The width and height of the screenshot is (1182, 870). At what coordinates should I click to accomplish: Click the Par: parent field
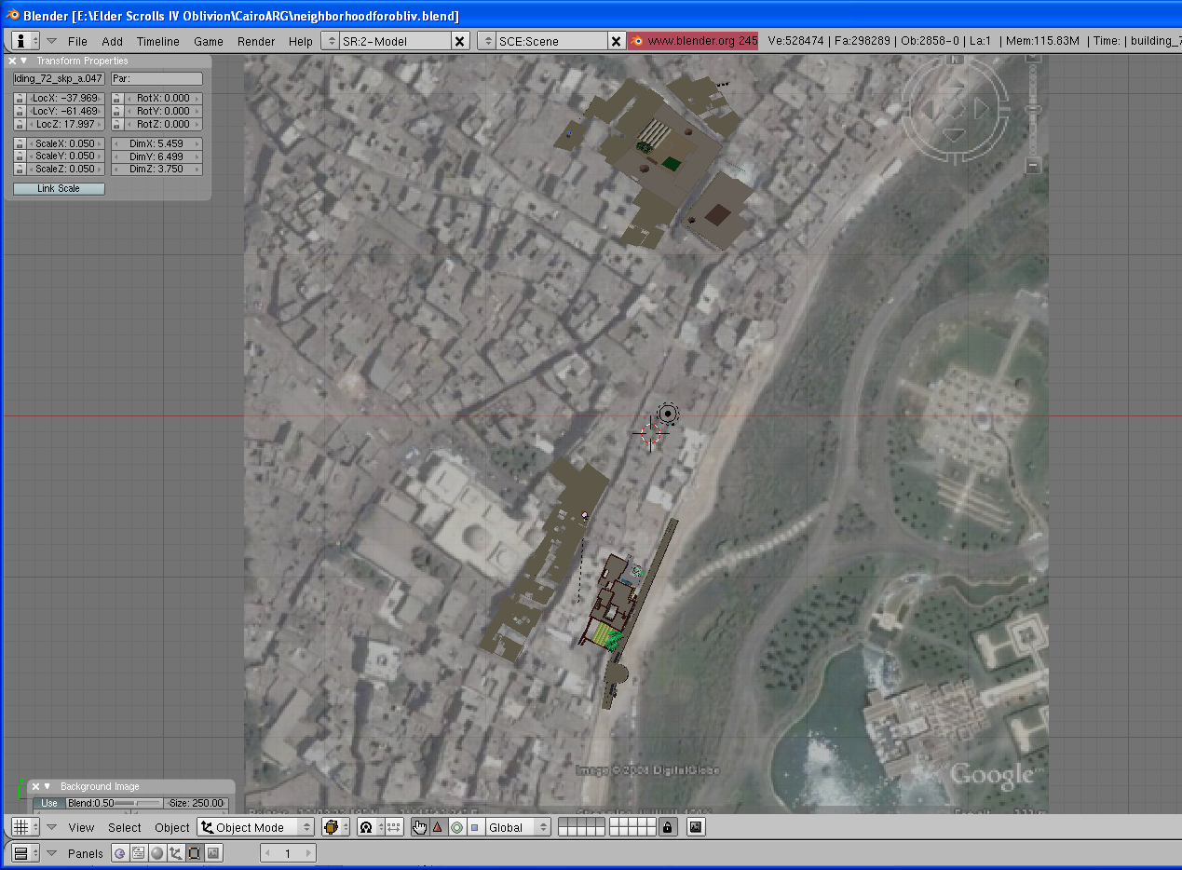click(156, 78)
